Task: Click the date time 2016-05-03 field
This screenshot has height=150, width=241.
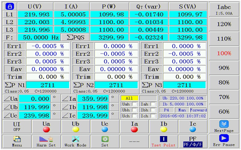Action: tap(183, 116)
